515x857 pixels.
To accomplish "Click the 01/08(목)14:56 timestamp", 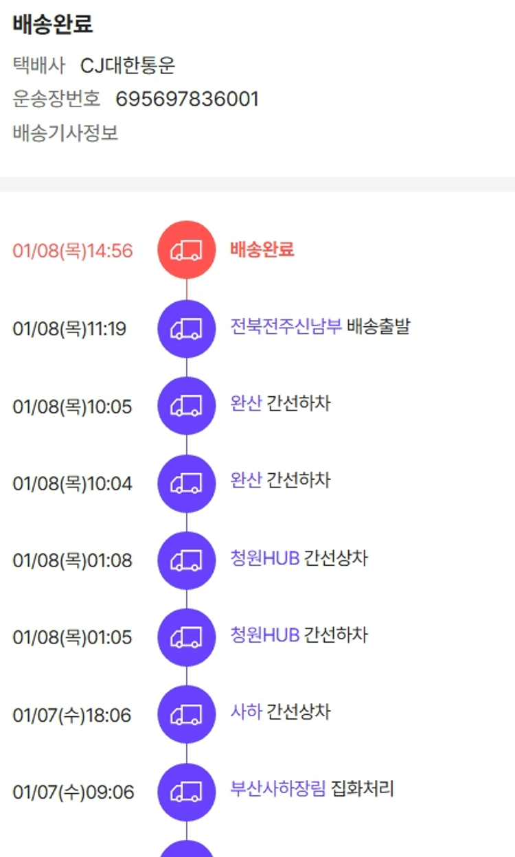I will click(73, 251).
